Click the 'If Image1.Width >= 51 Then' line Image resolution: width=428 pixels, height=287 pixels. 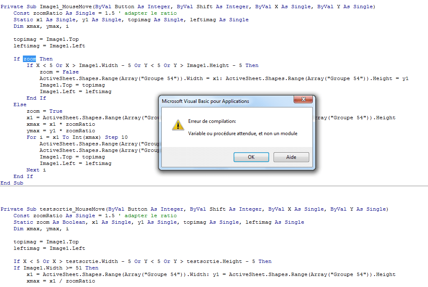coord(56,268)
